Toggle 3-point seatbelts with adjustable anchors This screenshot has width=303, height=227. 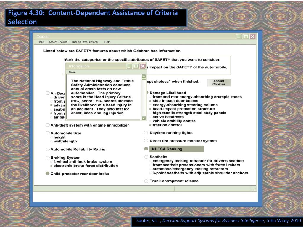pos(150,173)
